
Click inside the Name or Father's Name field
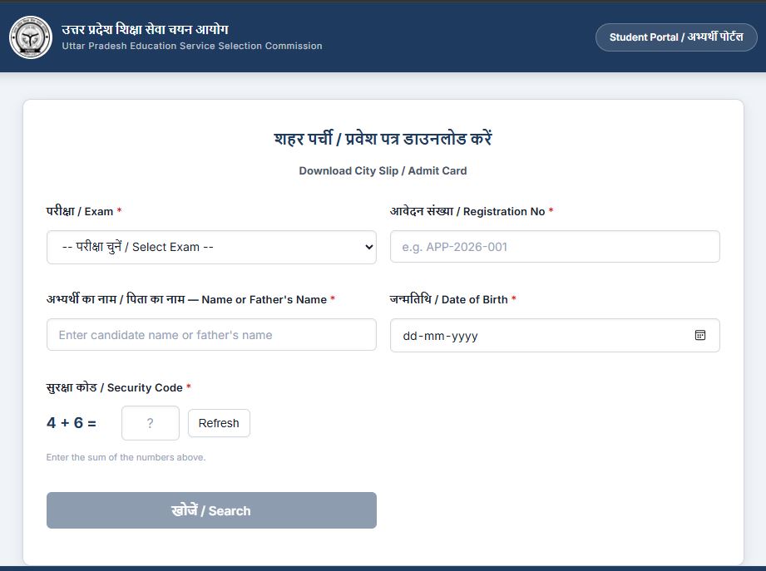pos(211,335)
